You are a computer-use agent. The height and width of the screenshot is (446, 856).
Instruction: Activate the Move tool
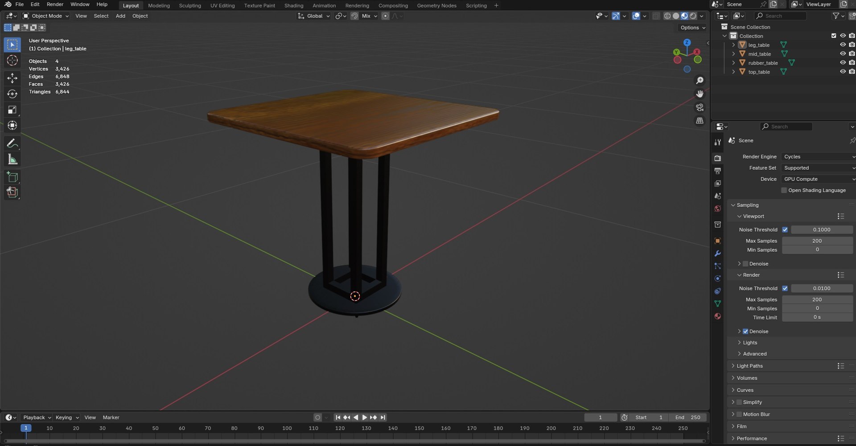coord(12,78)
